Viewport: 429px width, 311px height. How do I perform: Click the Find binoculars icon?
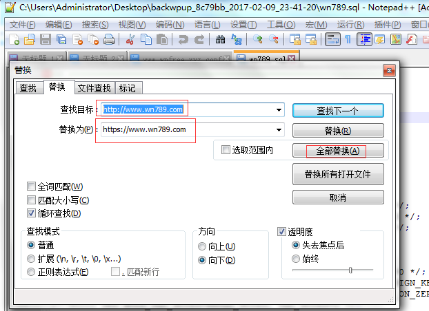219,40
